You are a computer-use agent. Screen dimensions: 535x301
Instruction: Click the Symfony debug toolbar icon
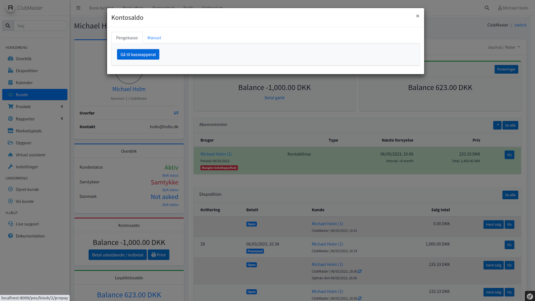click(530, 296)
